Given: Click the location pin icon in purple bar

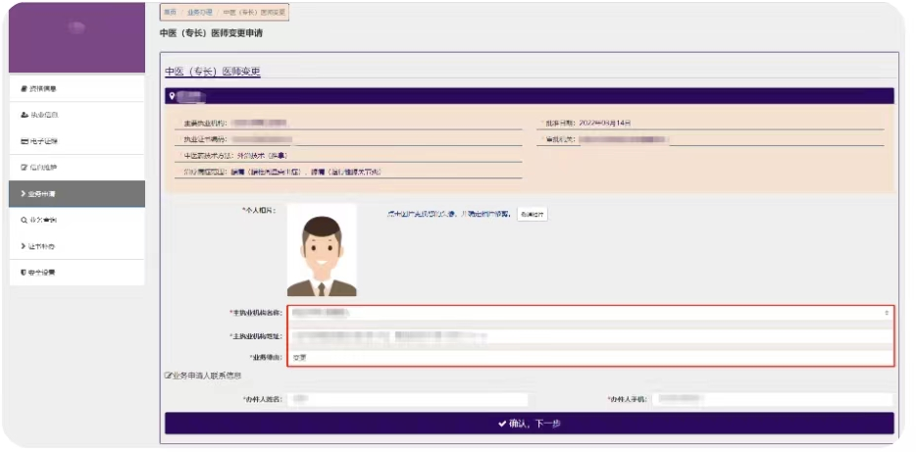Looking at the screenshot, I should click(x=173, y=96).
